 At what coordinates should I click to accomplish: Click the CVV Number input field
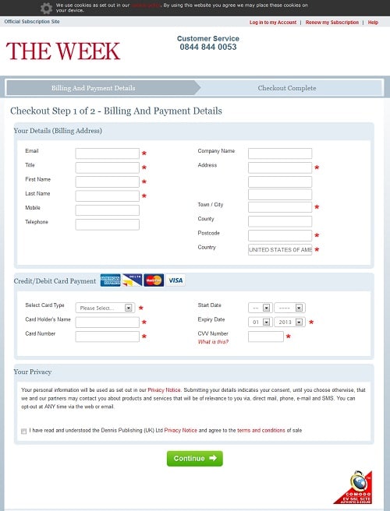[266, 337]
